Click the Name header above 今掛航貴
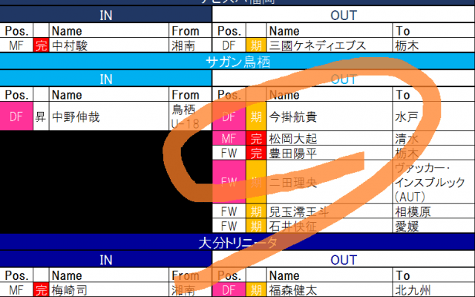The image size is (475, 297). click(x=330, y=94)
